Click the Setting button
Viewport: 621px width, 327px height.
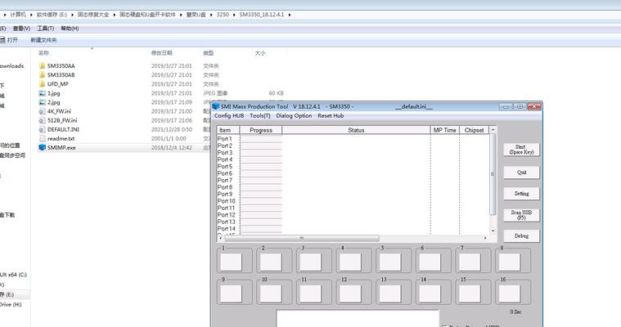click(x=522, y=194)
